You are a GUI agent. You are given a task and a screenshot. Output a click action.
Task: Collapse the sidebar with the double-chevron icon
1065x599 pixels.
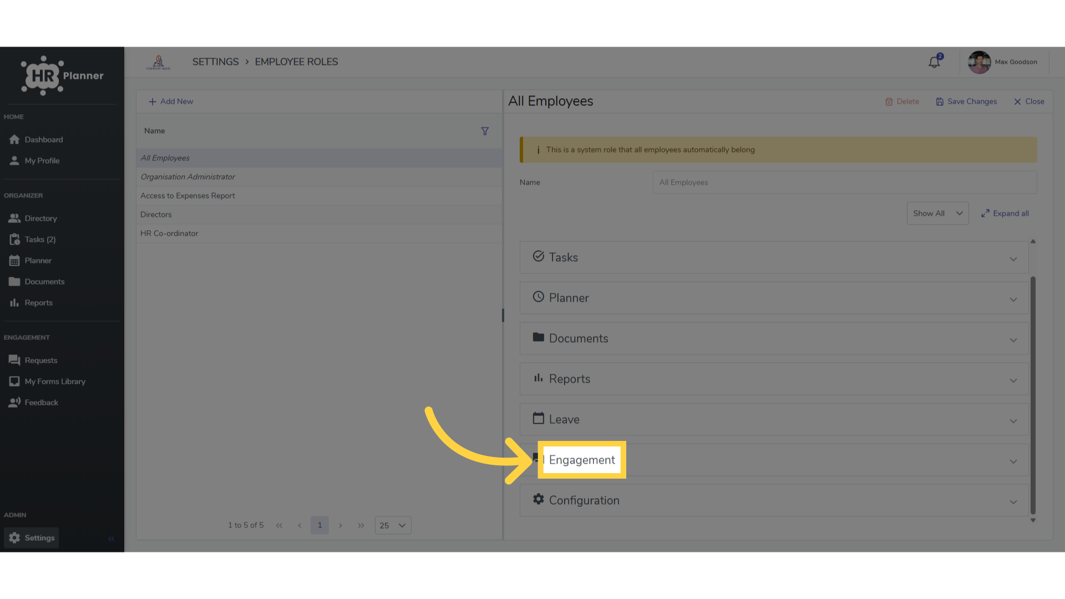(x=111, y=539)
